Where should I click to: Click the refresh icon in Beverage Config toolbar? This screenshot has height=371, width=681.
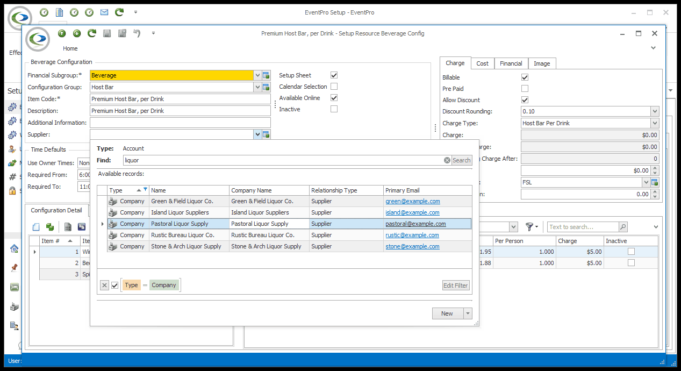tap(92, 33)
